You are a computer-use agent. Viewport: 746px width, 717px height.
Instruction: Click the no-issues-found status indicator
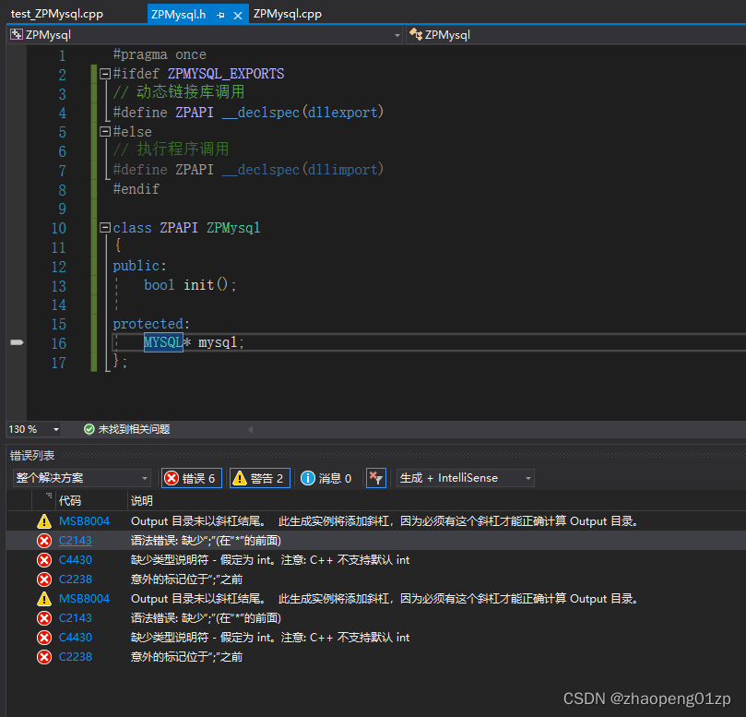(126, 429)
